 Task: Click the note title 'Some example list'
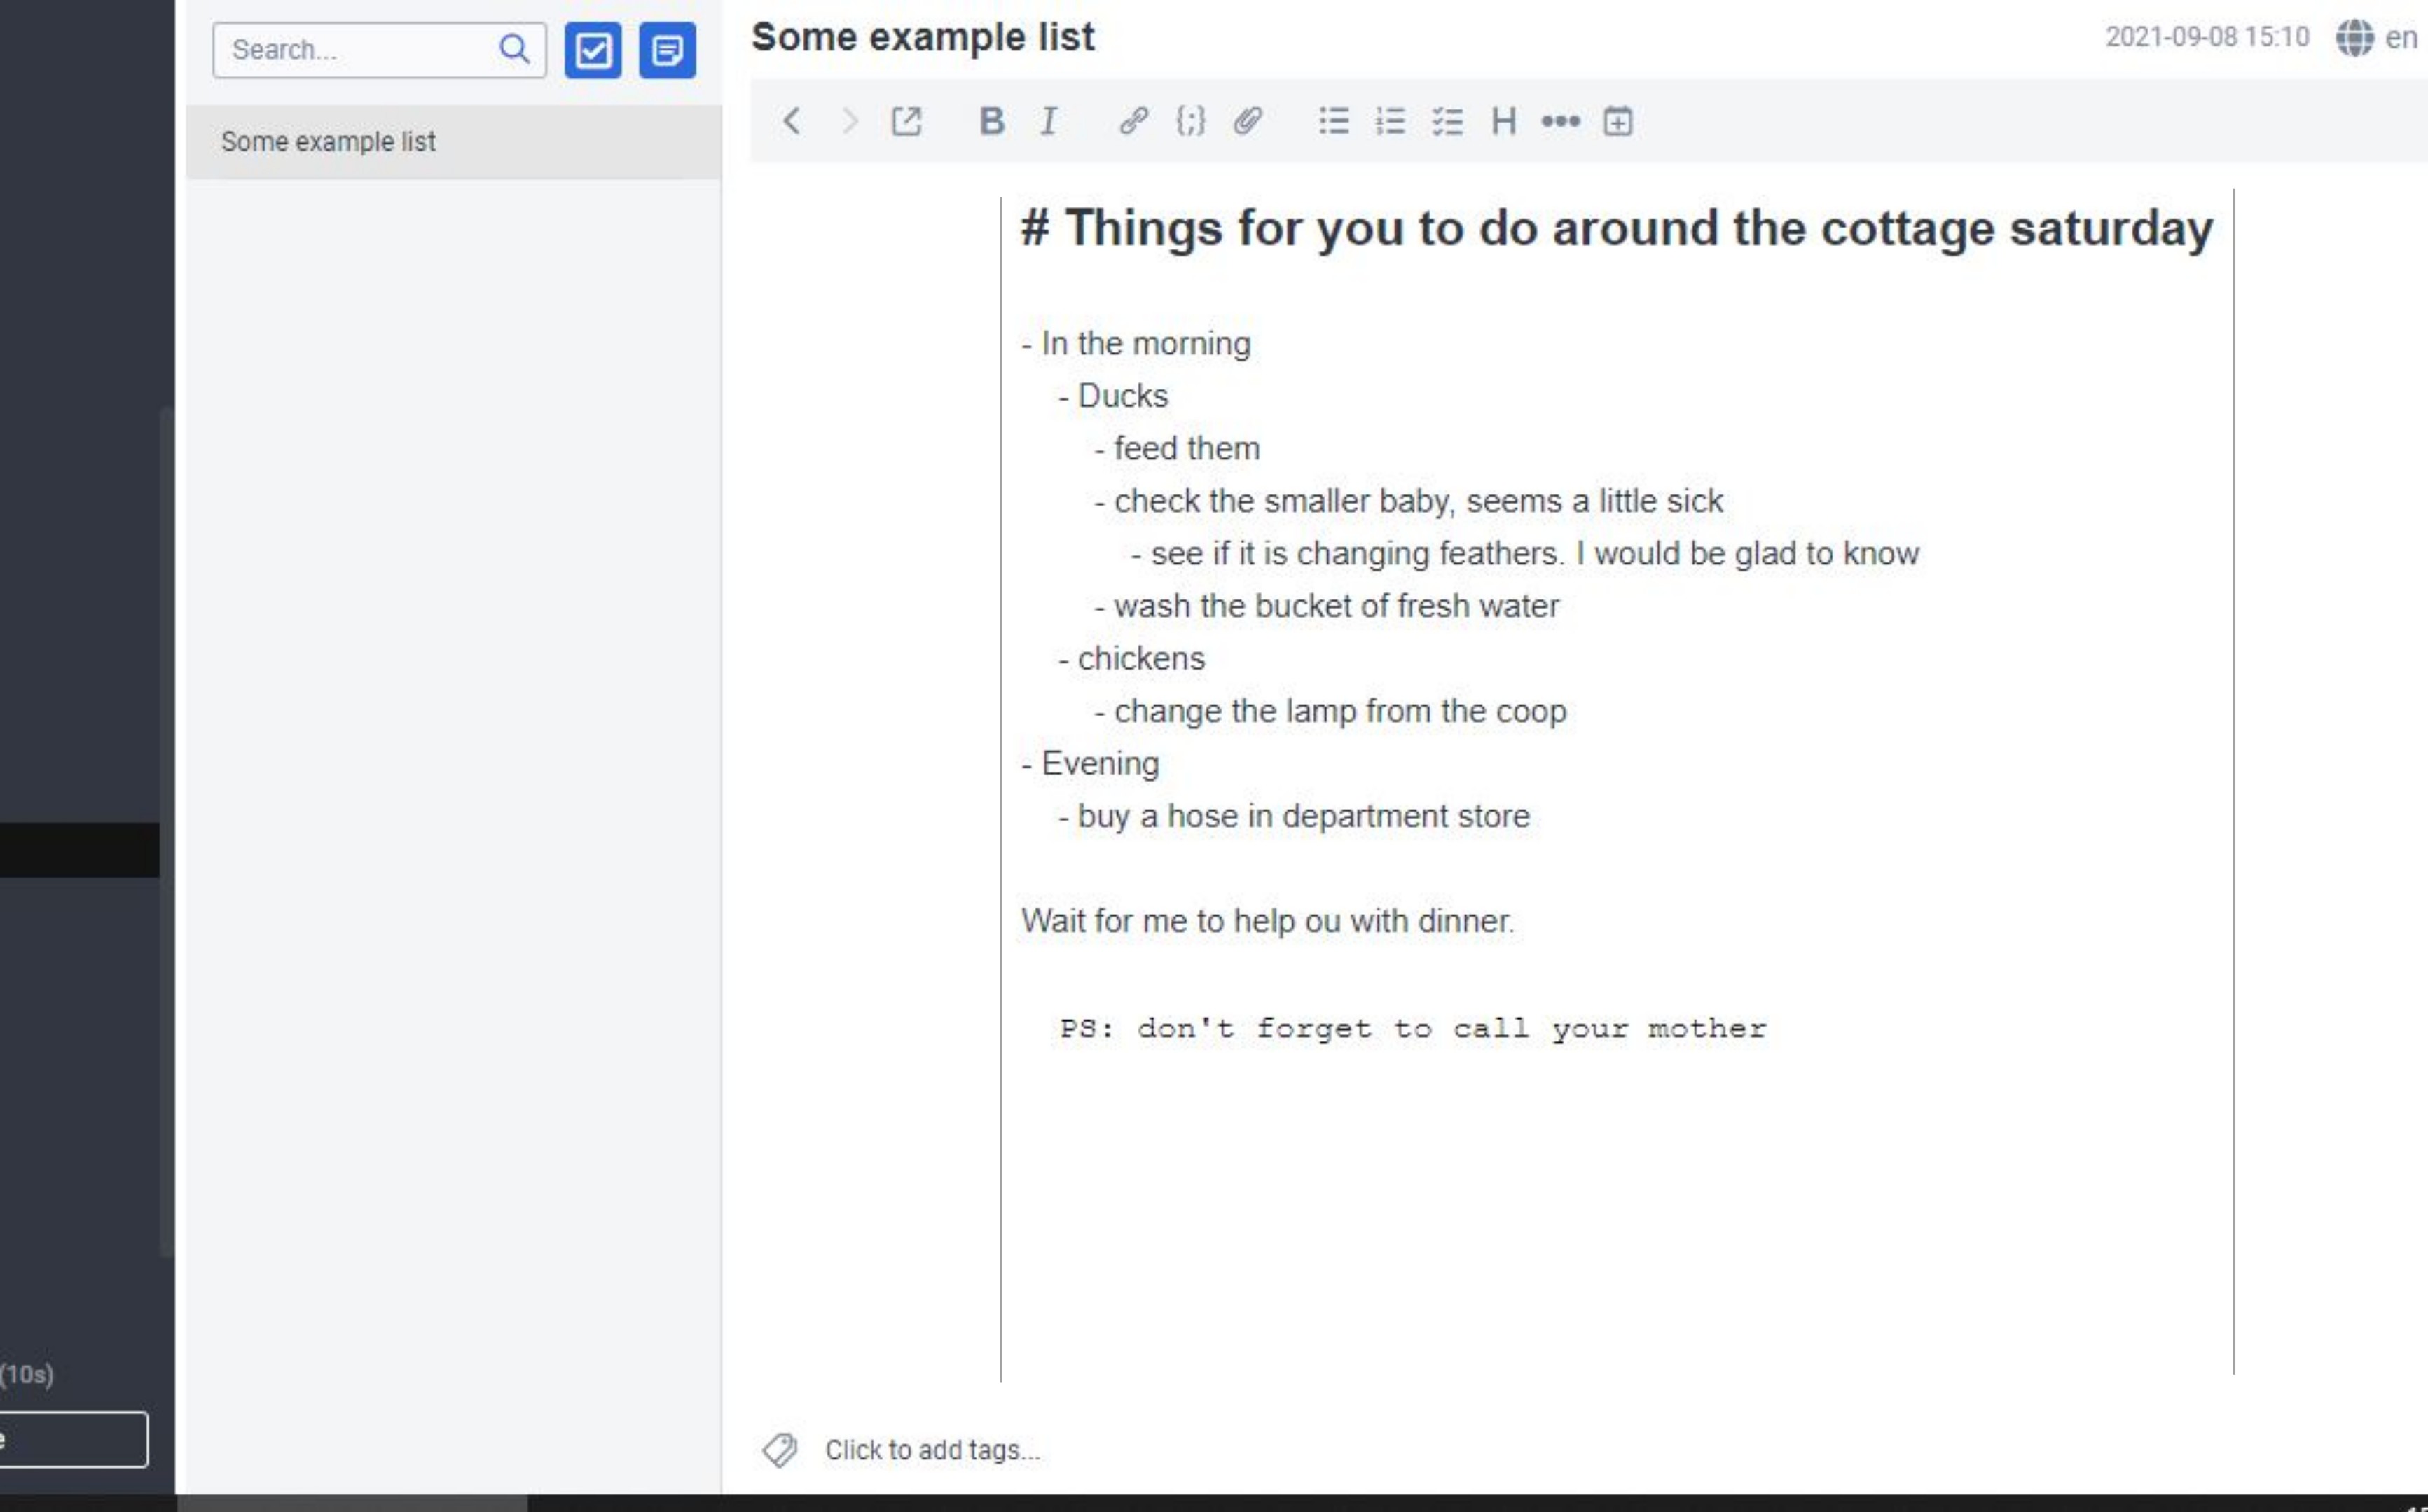pos(922,37)
